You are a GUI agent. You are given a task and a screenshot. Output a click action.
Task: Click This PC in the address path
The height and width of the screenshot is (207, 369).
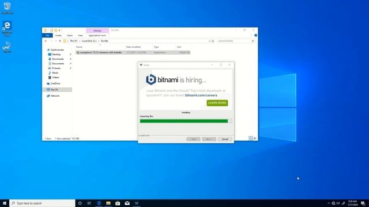[x=74, y=41]
